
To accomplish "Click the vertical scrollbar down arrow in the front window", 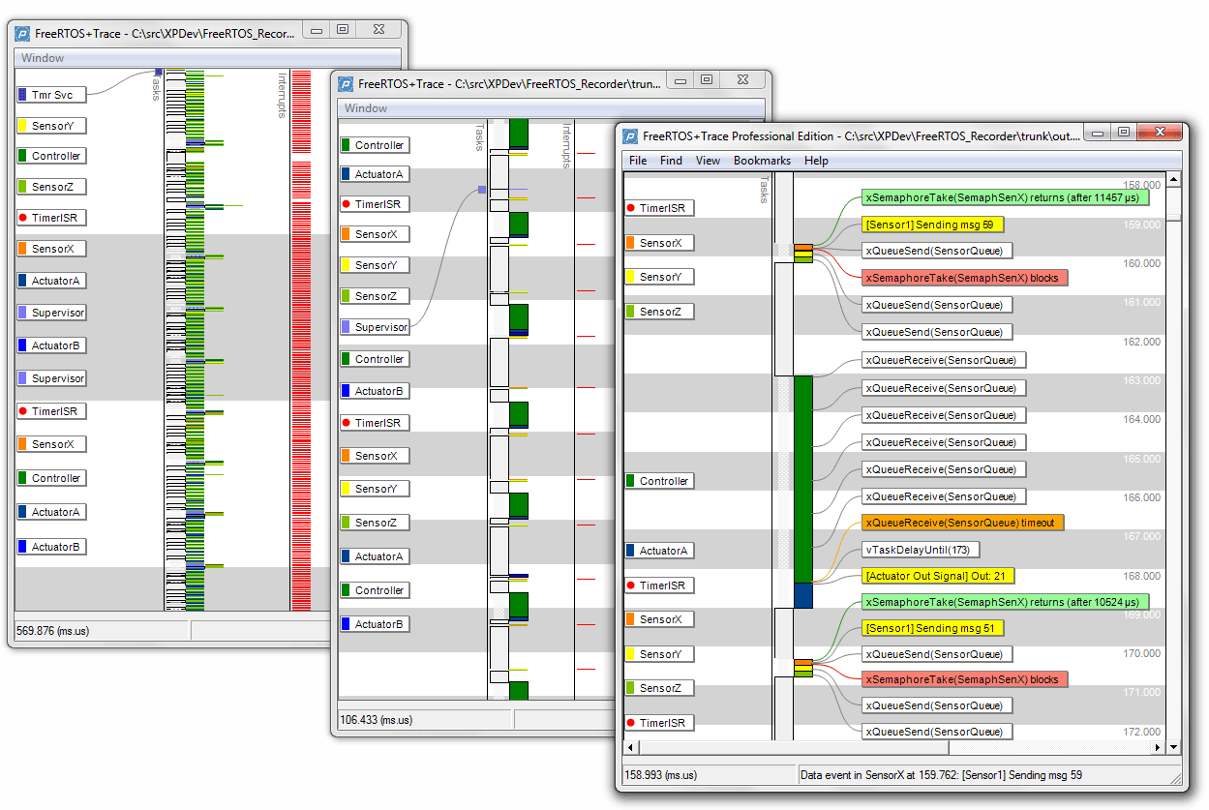I will coord(1174,747).
